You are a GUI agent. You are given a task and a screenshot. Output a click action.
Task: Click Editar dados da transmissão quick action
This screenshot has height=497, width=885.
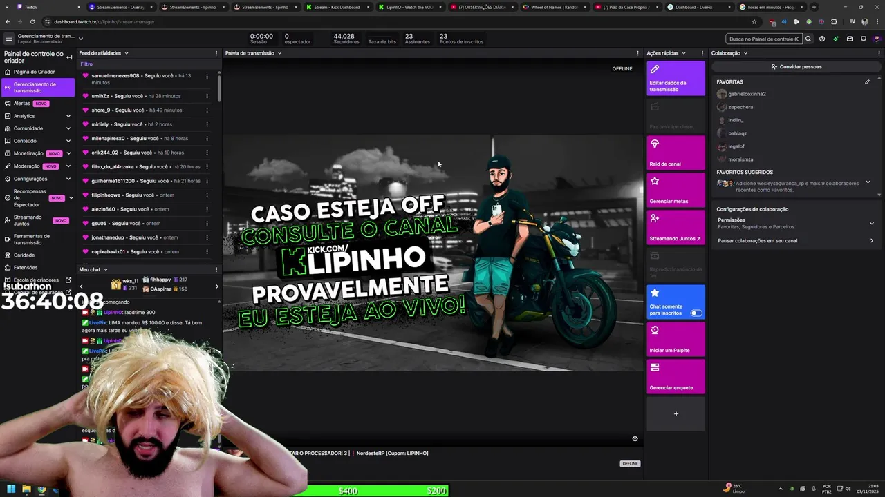coord(676,78)
